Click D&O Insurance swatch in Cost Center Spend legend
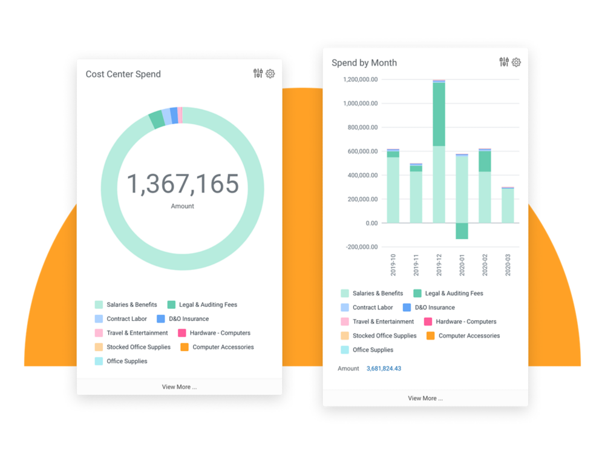The width and height of the screenshot is (605, 454). pos(161,318)
